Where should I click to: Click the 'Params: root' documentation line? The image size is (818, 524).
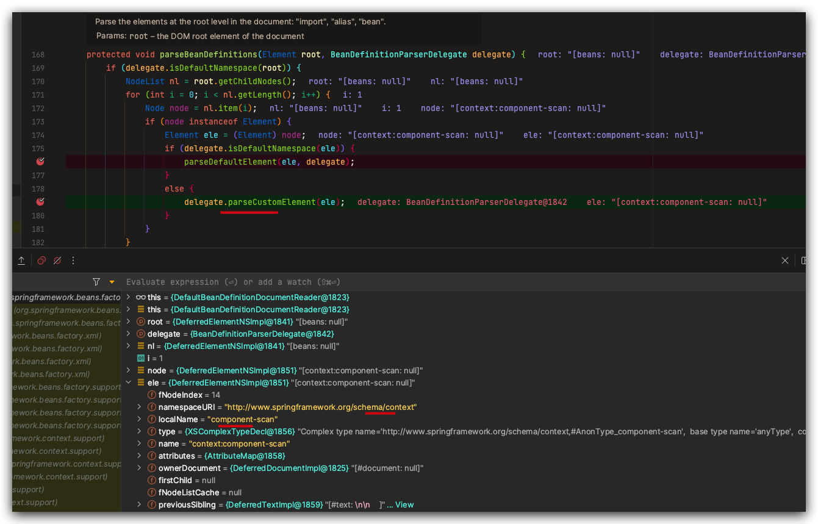coord(200,36)
